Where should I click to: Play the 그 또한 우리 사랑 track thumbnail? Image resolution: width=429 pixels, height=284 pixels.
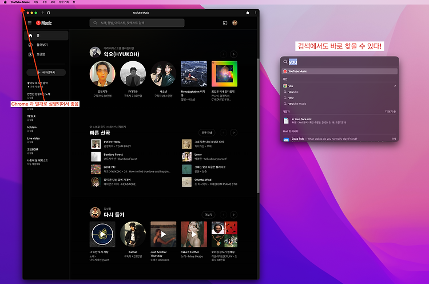pos(102,234)
